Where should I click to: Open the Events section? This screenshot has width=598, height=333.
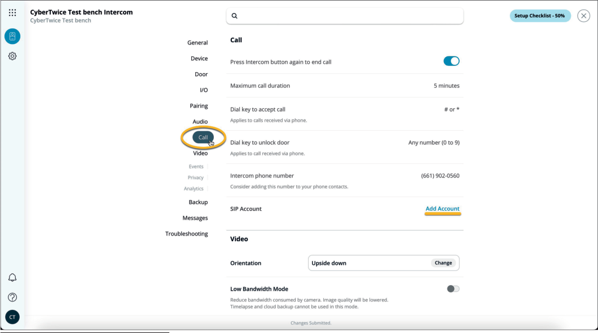click(x=196, y=166)
